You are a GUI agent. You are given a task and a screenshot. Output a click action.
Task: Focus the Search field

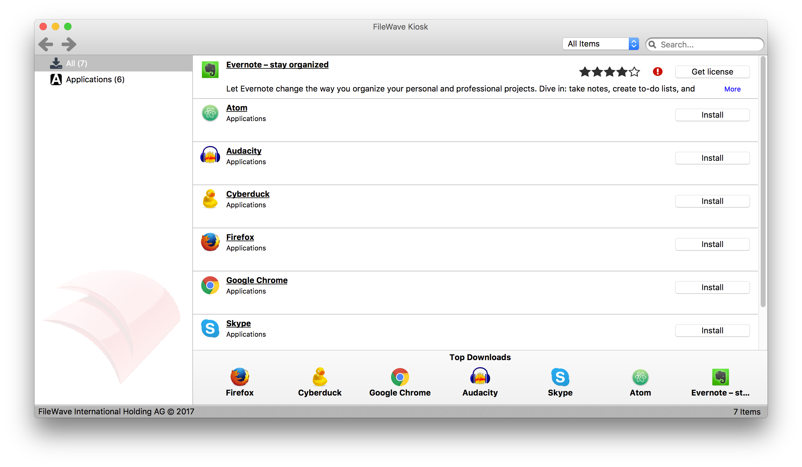705,45
